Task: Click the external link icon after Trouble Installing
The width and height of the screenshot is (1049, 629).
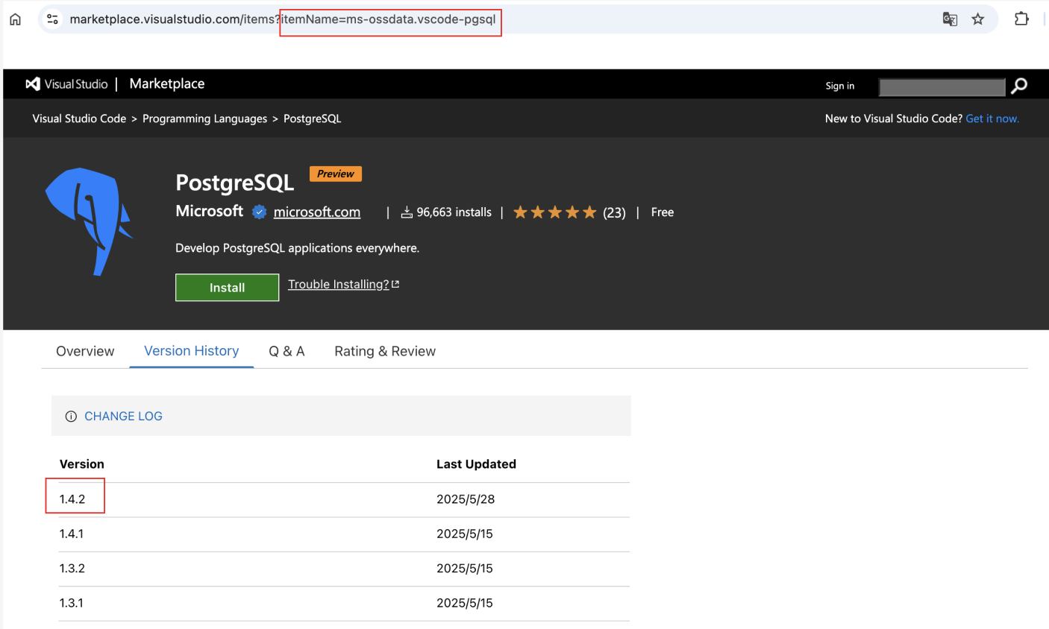Action: point(395,284)
